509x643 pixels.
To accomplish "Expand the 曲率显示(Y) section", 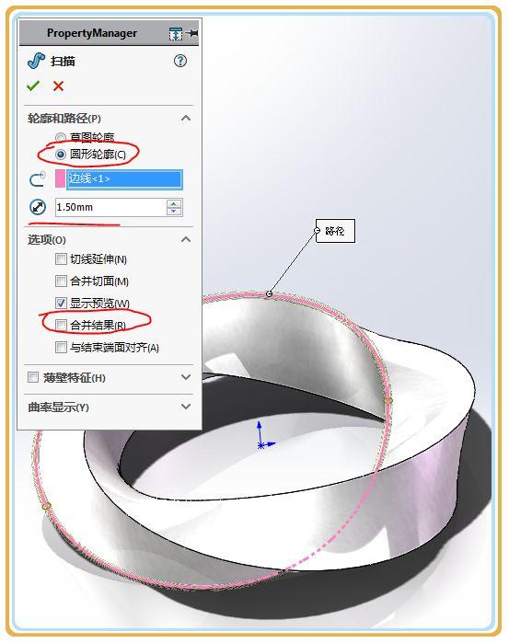I will click(x=186, y=407).
